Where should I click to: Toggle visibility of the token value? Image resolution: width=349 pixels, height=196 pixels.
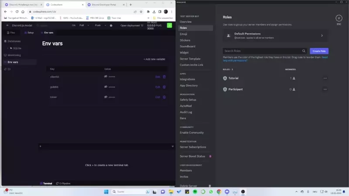(x=106, y=97)
